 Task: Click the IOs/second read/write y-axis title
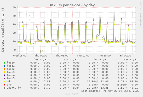3,30
